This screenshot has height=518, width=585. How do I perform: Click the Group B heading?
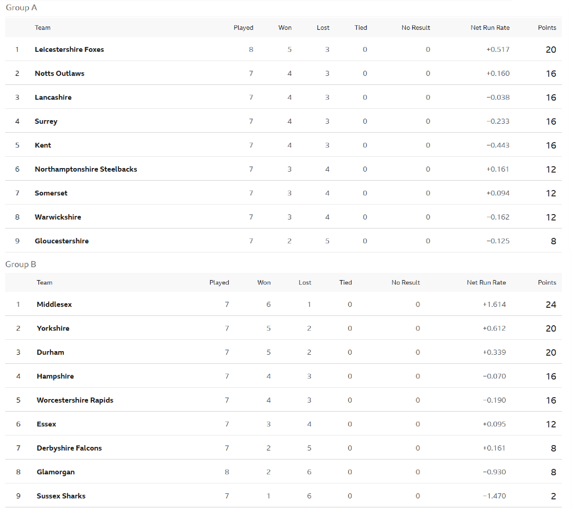pos(21,264)
